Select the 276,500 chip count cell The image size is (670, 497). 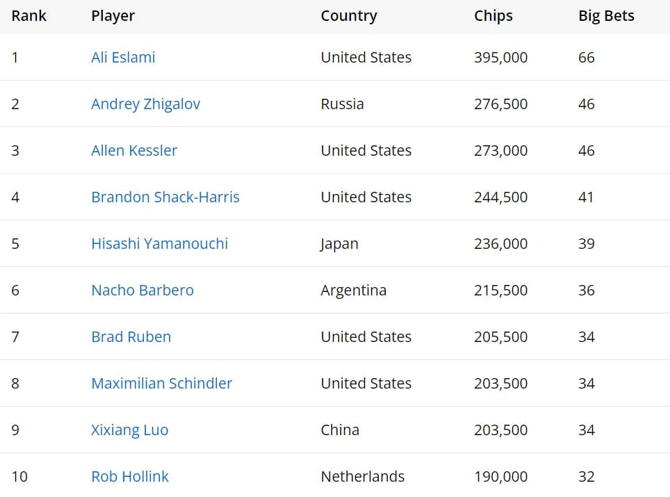click(500, 104)
